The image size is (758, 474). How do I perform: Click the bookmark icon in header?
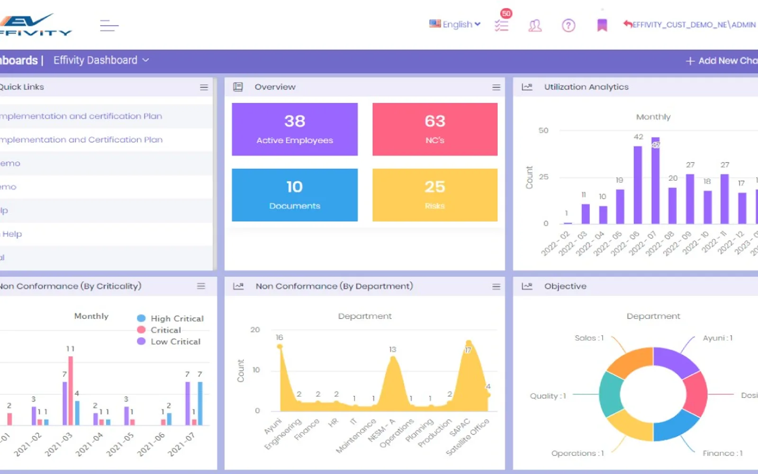pyautogui.click(x=602, y=25)
